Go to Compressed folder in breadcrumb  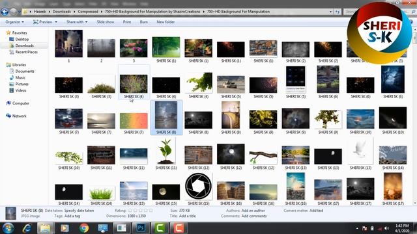click(x=88, y=12)
